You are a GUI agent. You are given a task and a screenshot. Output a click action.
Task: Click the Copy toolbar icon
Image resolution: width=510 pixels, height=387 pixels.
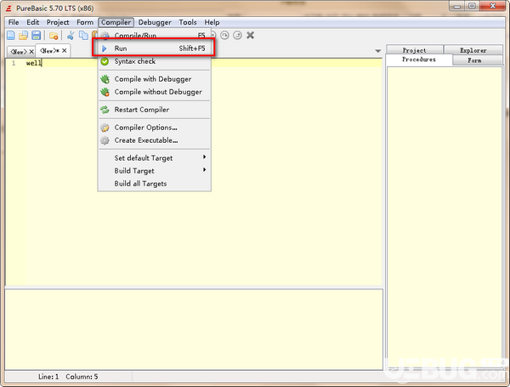[83, 36]
